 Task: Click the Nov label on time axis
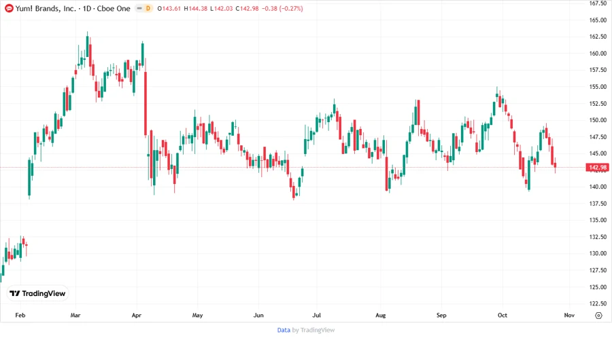(x=569, y=315)
